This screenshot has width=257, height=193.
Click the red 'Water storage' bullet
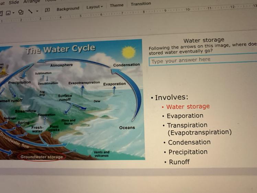pyautogui.click(x=188, y=106)
